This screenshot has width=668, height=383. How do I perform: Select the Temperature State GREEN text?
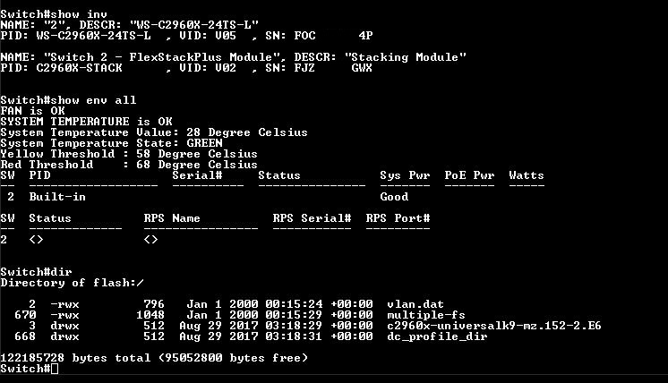[204, 143]
